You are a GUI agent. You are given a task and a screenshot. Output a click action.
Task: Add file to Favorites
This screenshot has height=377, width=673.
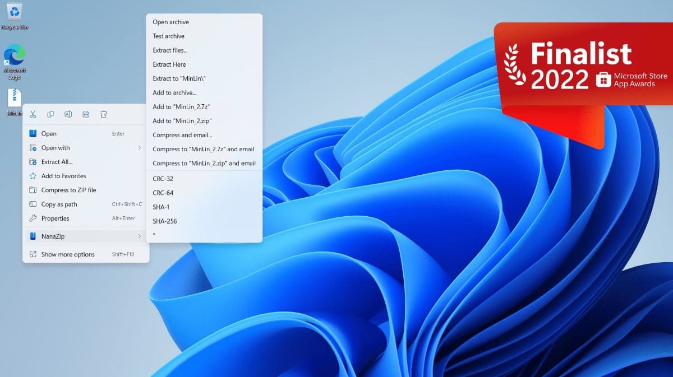pos(63,176)
